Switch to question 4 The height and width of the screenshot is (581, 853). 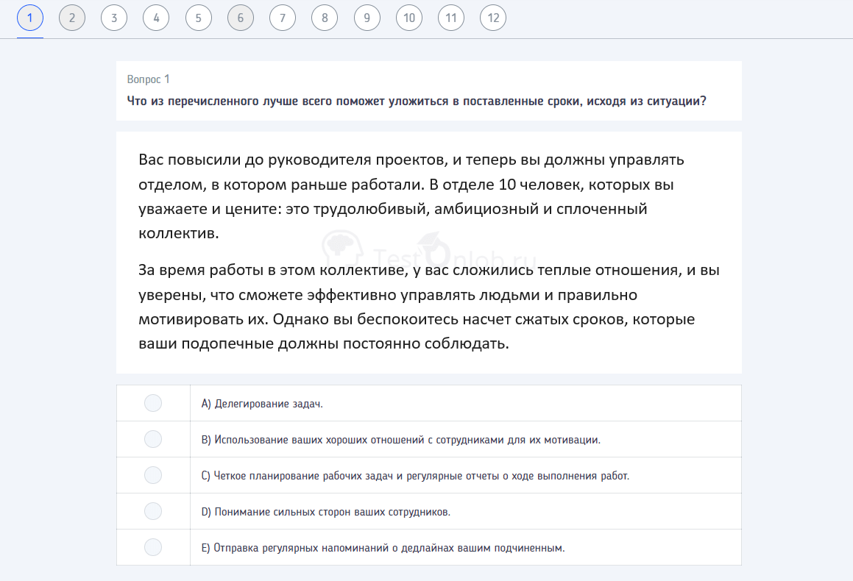click(x=156, y=17)
